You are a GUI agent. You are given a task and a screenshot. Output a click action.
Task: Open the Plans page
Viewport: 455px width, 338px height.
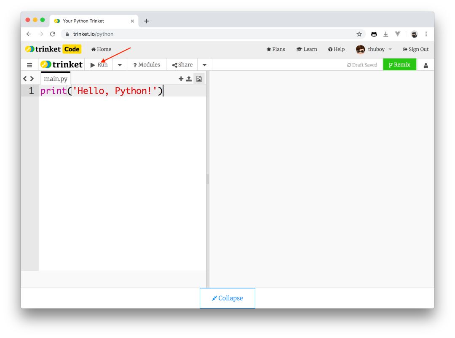tap(276, 49)
